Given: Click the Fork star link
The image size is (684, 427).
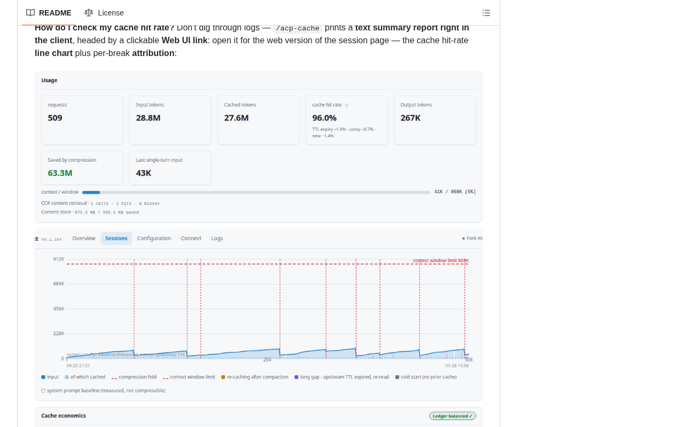Looking at the screenshot, I should (472, 239).
